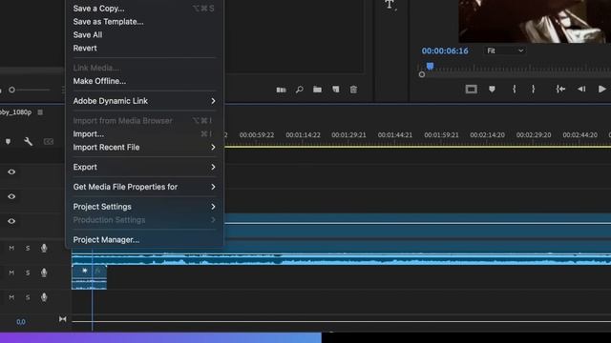The width and height of the screenshot is (611, 343).
Task: Toggle captions track icon in timeline
Action: [49, 142]
